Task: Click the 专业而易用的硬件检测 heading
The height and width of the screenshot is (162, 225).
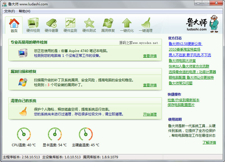Action: point(29,42)
